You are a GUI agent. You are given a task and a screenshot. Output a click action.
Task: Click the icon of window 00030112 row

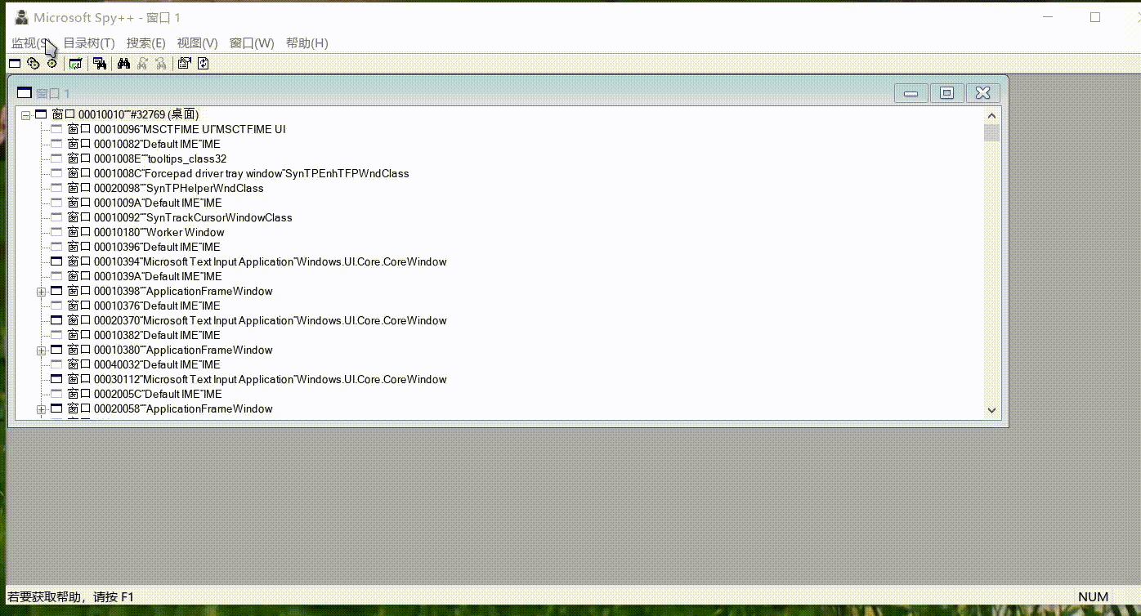(x=56, y=379)
